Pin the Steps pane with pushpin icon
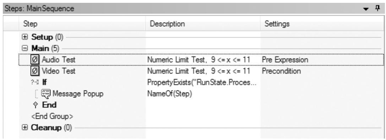The width and height of the screenshot is (386, 140). [377, 9]
